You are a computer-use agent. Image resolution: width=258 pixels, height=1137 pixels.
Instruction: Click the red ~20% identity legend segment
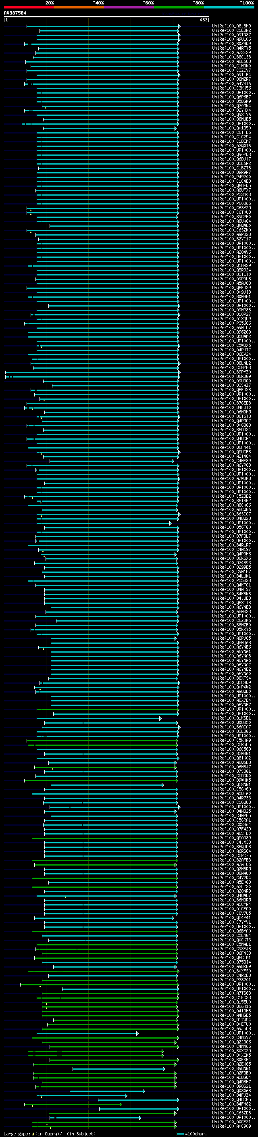point(29,7)
